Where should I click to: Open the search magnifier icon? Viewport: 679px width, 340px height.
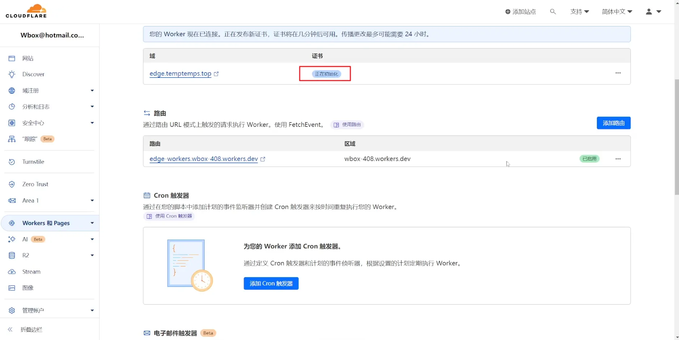[553, 12]
